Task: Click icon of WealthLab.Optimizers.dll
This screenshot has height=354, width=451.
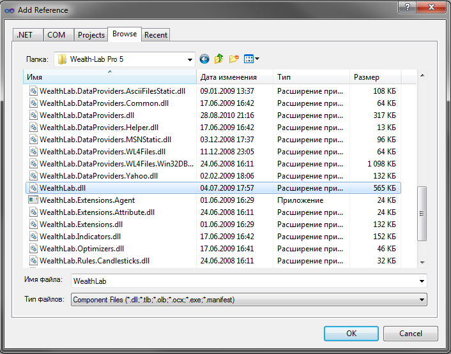Action: pyautogui.click(x=33, y=248)
